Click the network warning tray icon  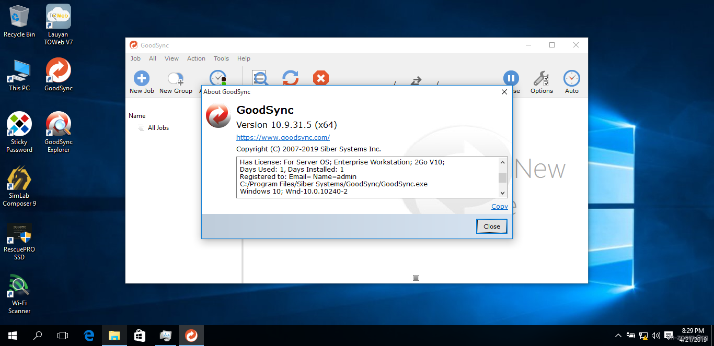click(x=643, y=336)
